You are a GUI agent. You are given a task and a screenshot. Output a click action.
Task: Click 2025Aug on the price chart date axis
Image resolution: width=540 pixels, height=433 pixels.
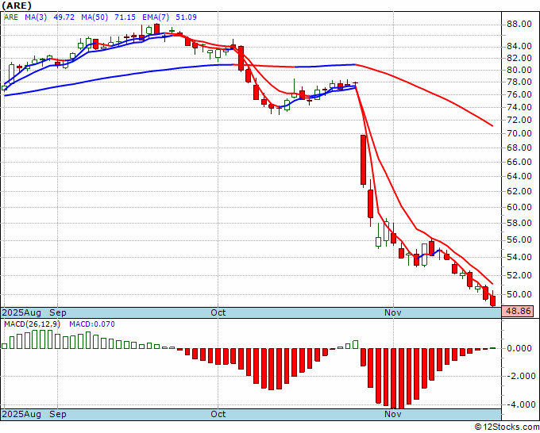coord(21,312)
